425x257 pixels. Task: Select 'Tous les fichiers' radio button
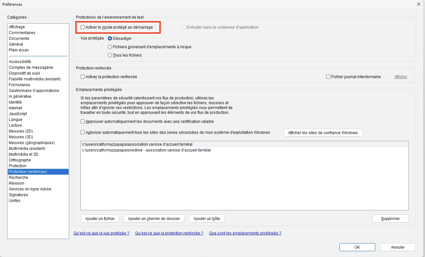click(x=110, y=55)
